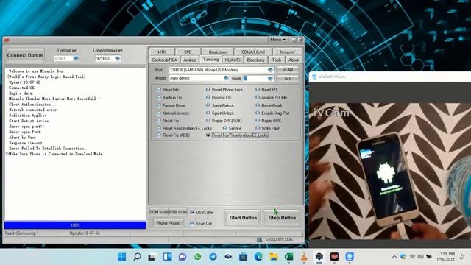The height and width of the screenshot is (265, 471).
Task: Click the status bar GSMXTEAM icon
Action: (x=260, y=240)
